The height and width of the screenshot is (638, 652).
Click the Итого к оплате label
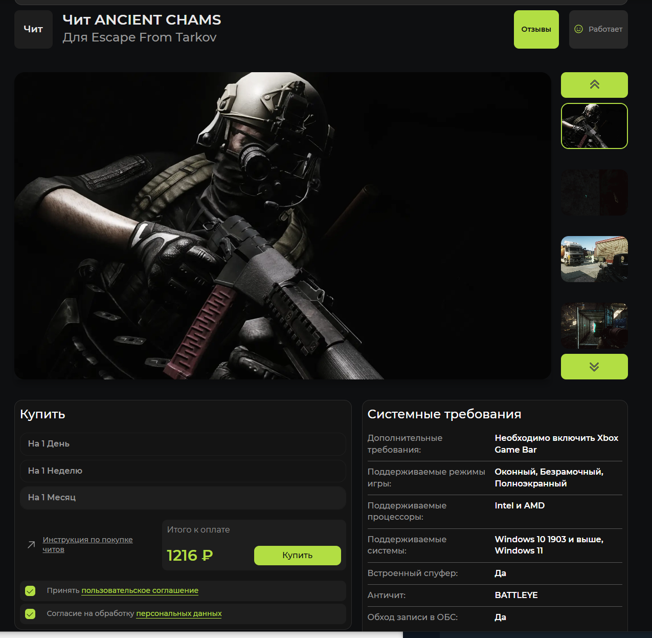(198, 529)
